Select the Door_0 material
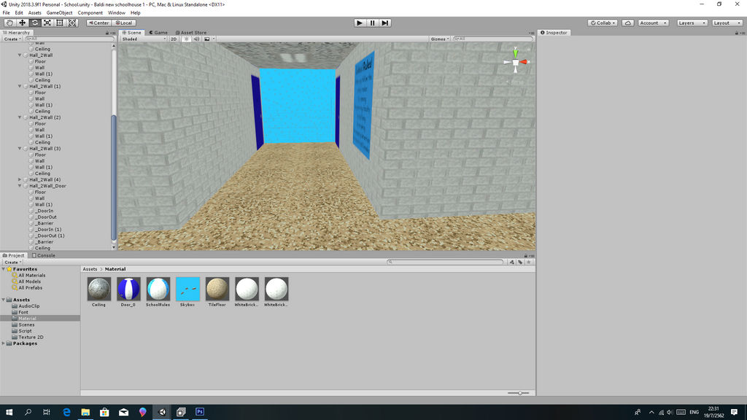Screen dimensions: 747x420 [128, 292]
